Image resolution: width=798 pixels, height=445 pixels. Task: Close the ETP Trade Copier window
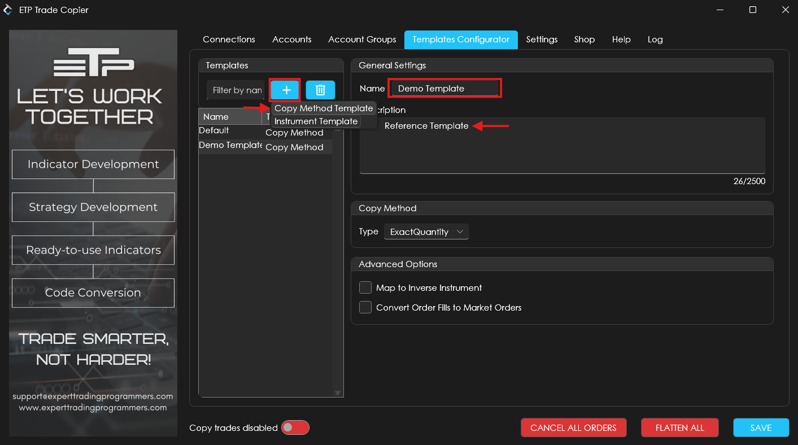tap(785, 10)
